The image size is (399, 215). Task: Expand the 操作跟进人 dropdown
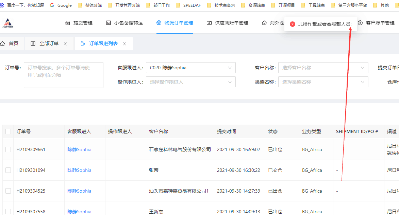(190, 82)
